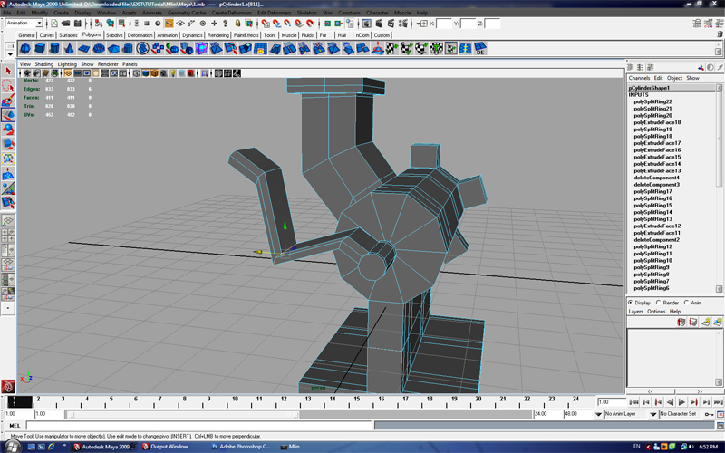Switch to the Surfaces shelf tab
The image size is (725, 453).
[x=69, y=35]
